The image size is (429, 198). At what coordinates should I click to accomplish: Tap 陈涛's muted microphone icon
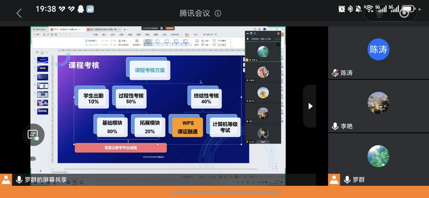(x=335, y=73)
